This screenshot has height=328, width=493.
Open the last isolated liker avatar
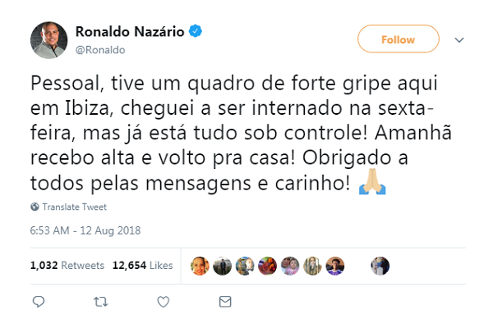coord(380,266)
